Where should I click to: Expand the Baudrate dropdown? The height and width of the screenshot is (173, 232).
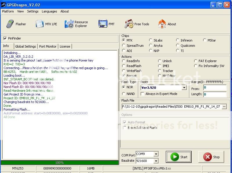[156, 161]
